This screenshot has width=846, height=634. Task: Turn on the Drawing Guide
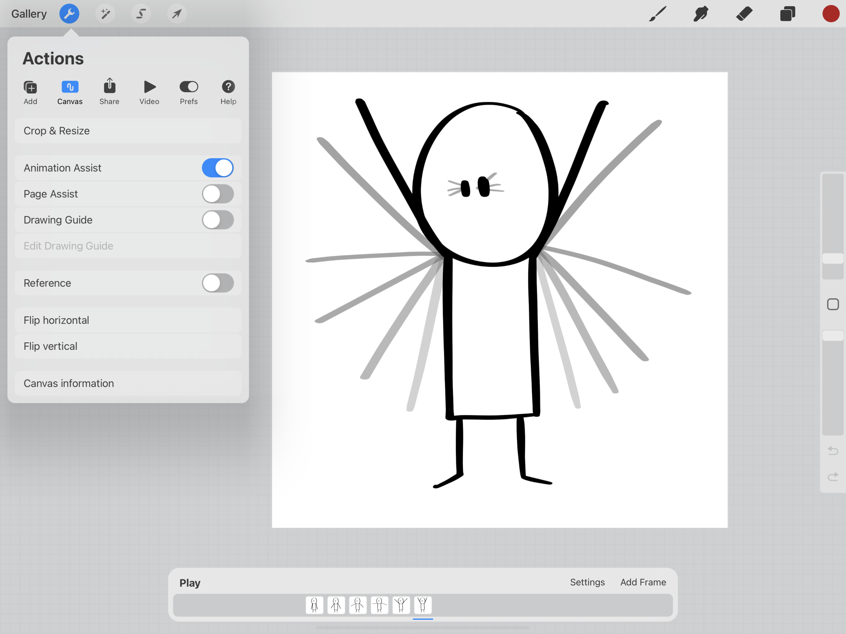pos(218,220)
